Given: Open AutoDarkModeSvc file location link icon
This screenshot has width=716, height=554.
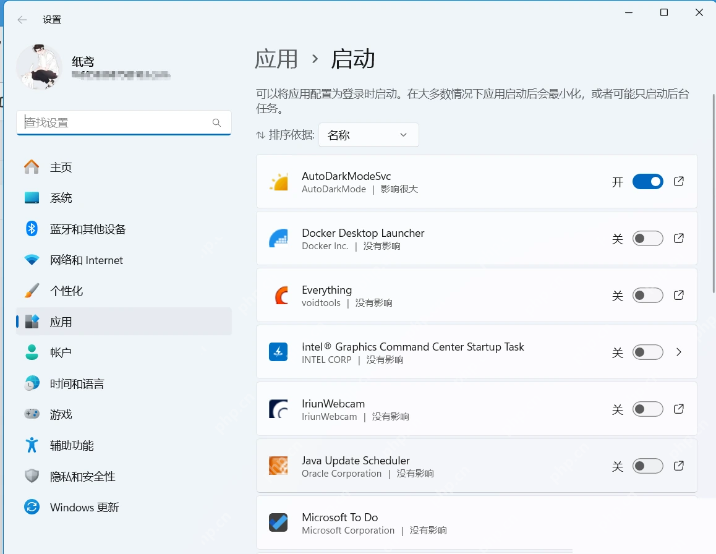Looking at the screenshot, I should [679, 181].
